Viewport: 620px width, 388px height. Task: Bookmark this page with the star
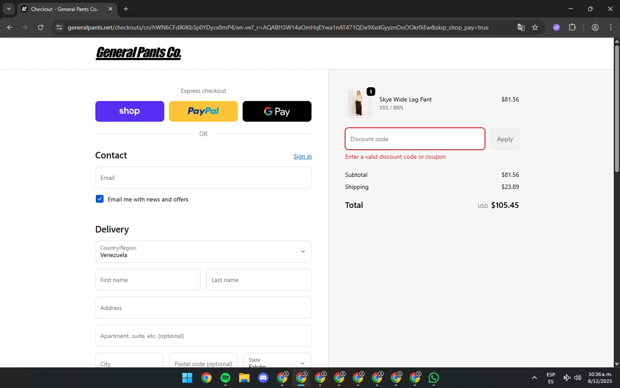pyautogui.click(x=535, y=27)
